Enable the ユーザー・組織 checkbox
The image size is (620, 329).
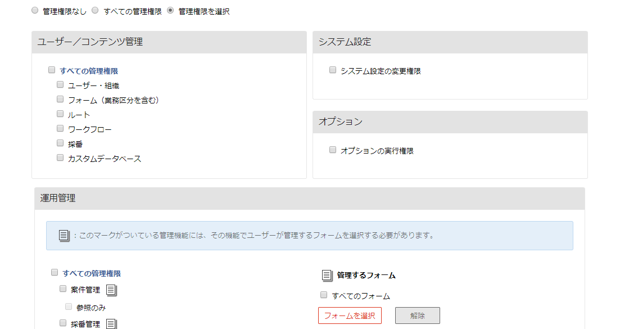(60, 84)
